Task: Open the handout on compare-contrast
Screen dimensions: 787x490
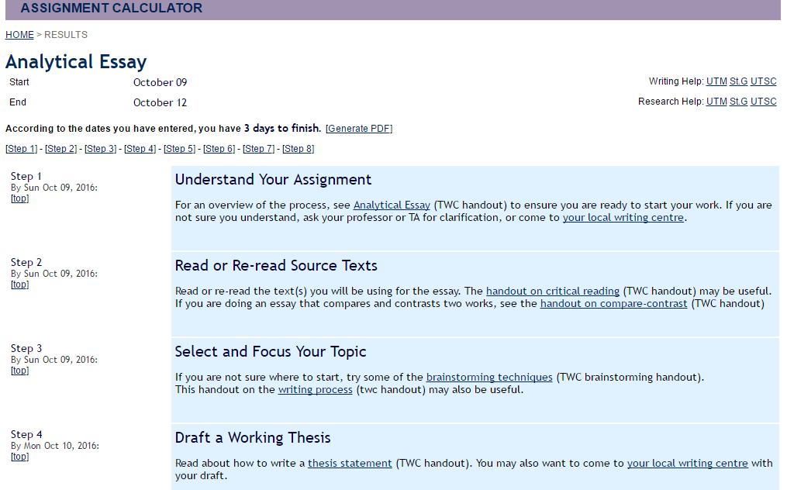Action: (613, 304)
